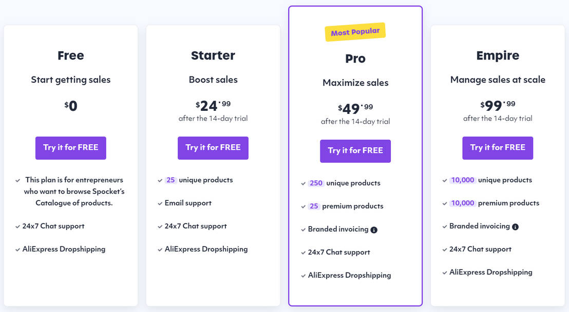Select the Pro plan heading
Image resolution: width=569 pixels, height=312 pixels.
355,59
